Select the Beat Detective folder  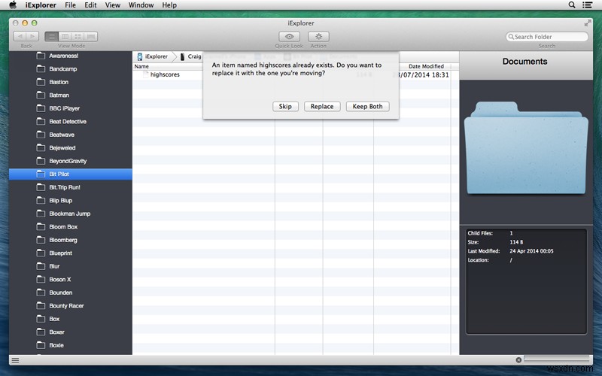(x=71, y=122)
